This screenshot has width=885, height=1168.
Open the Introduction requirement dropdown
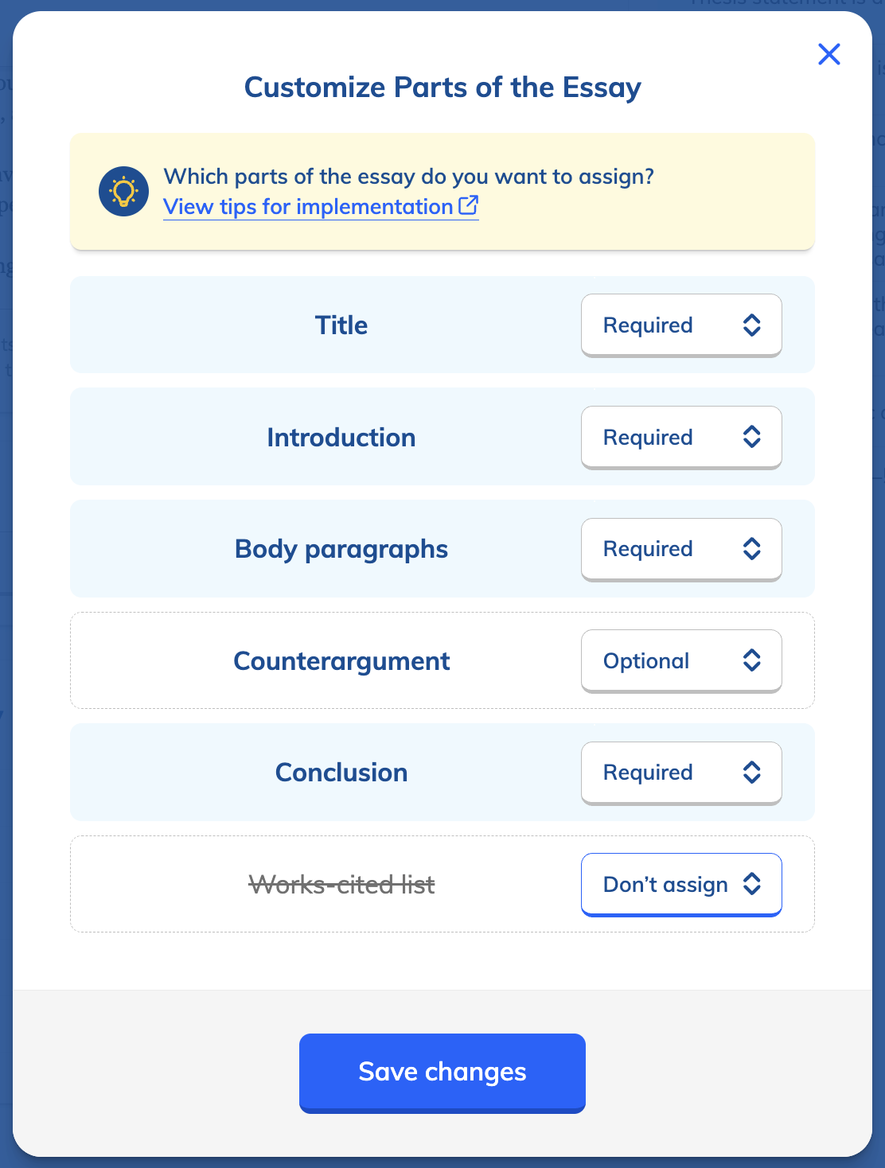click(x=681, y=437)
